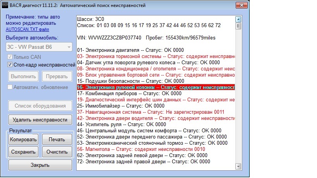Click the Закрыть button
Screen dimensions: 317x178
coord(40,165)
